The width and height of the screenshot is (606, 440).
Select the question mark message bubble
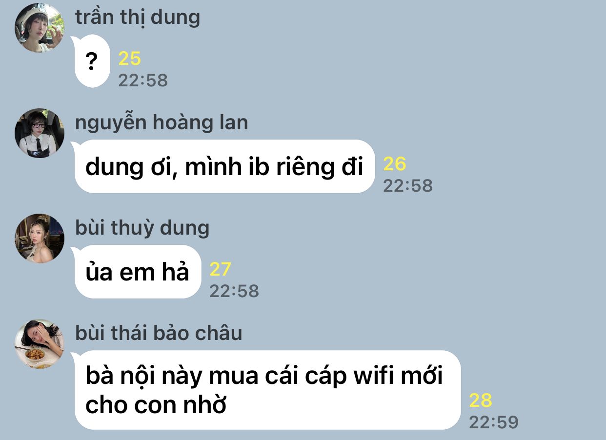tap(92, 62)
